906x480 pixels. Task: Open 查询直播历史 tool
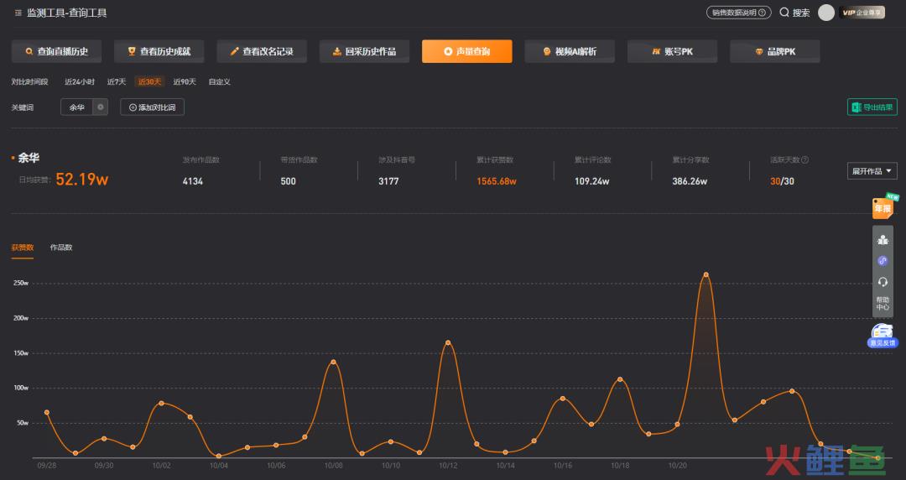pos(57,51)
